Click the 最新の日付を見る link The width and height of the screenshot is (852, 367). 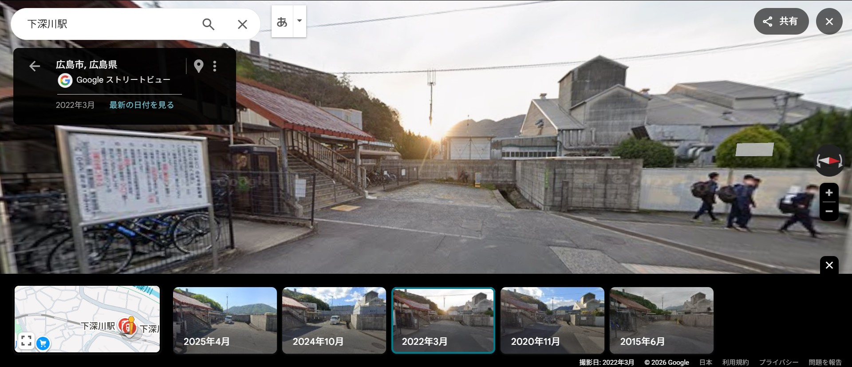tap(142, 105)
